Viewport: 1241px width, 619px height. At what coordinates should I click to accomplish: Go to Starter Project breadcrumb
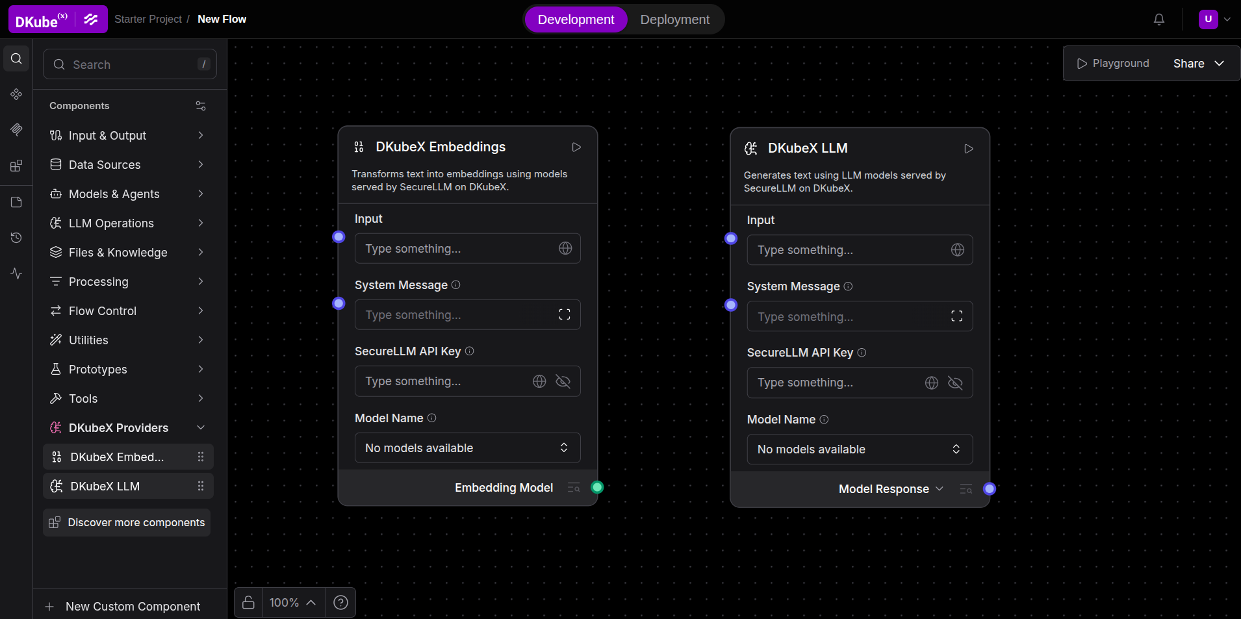(x=148, y=19)
